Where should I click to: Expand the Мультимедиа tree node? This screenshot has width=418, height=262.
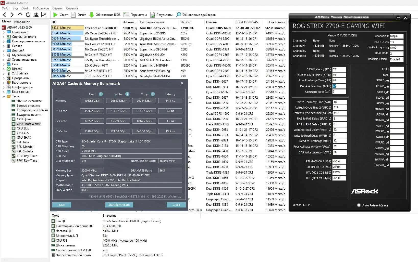pyautogui.click(x=4, y=55)
